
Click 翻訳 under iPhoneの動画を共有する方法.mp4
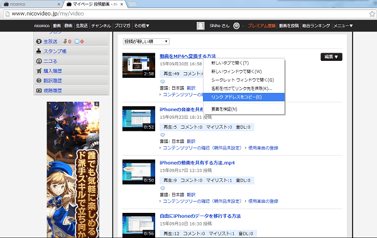tap(191, 195)
